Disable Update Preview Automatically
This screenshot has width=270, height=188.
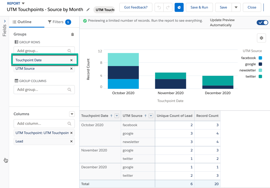[x=262, y=22]
